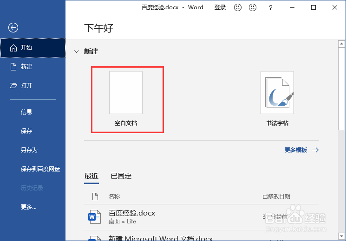Click the vertical scrollbar thumb
This screenshot has height=241, width=346.
pyautogui.click(x=341, y=89)
